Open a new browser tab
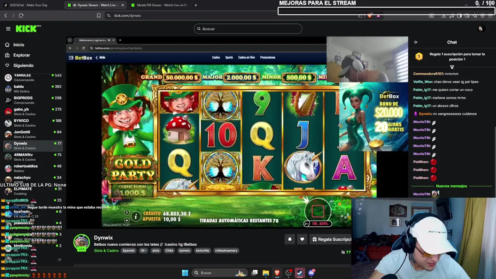Screen dimensions: 496x279 pos(196,5)
